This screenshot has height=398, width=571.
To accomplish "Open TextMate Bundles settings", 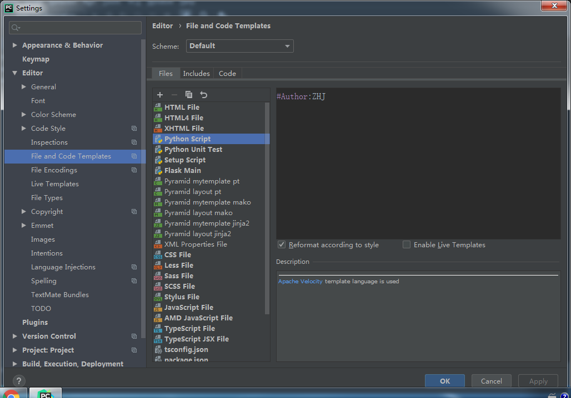I will point(60,295).
